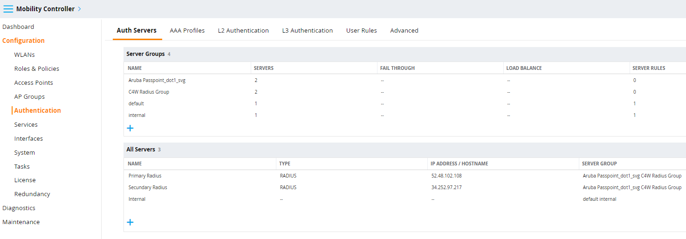This screenshot has height=239, width=686.
Task: Open the hamburger menu icon
Action: (x=8, y=9)
